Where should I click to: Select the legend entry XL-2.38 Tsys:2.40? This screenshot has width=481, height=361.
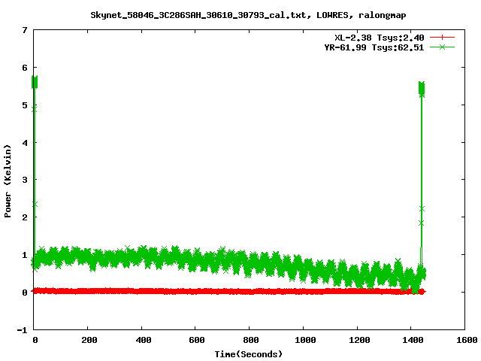pyautogui.click(x=379, y=38)
